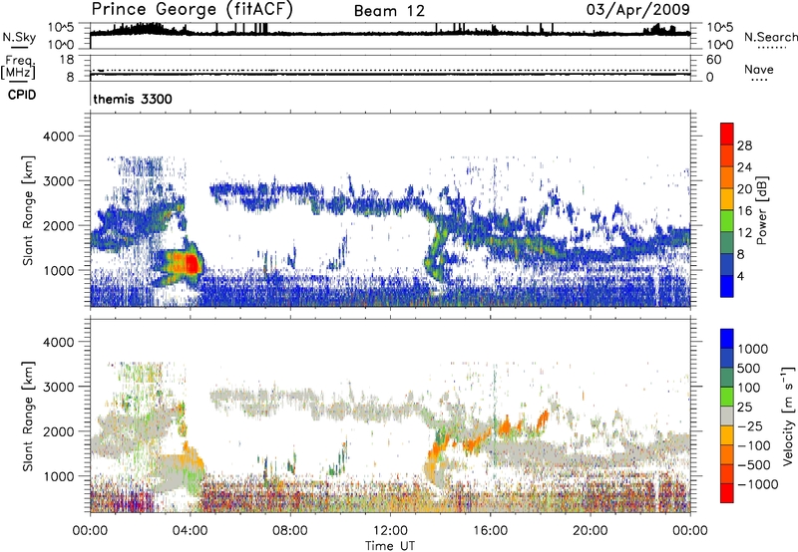Click the 'Prince George (fitACF)' title

click(193, 9)
